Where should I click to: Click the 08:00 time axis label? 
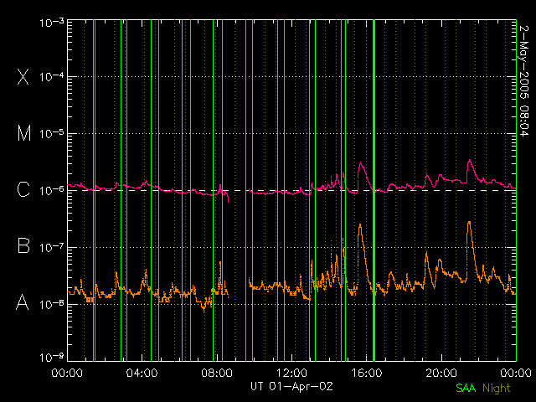(217, 373)
